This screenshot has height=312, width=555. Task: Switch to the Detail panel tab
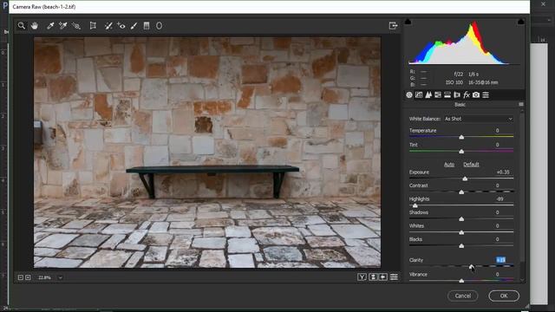pos(428,94)
